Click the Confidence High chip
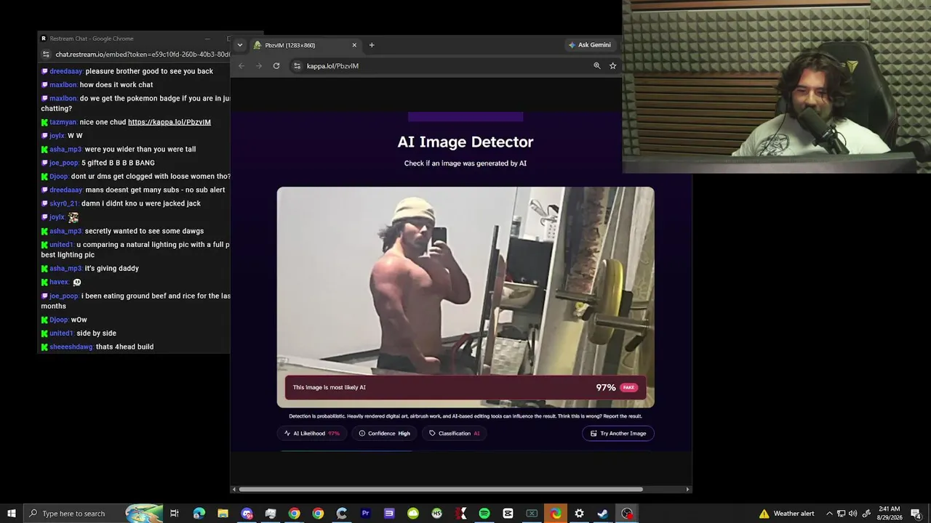This screenshot has height=523, width=931. 385,434
